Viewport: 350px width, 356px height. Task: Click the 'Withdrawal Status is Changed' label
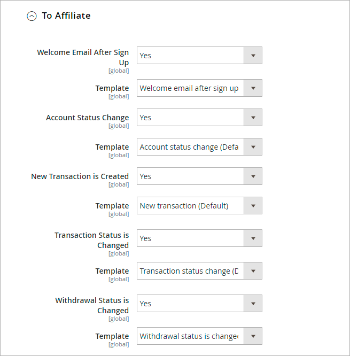92,305
